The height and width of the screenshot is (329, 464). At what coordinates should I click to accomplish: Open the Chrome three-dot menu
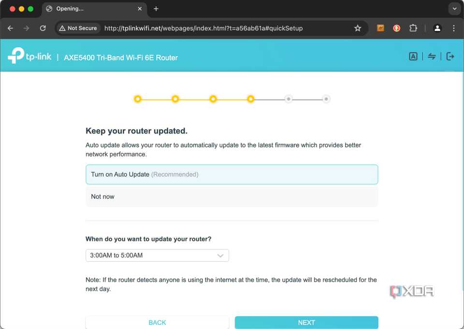point(454,28)
